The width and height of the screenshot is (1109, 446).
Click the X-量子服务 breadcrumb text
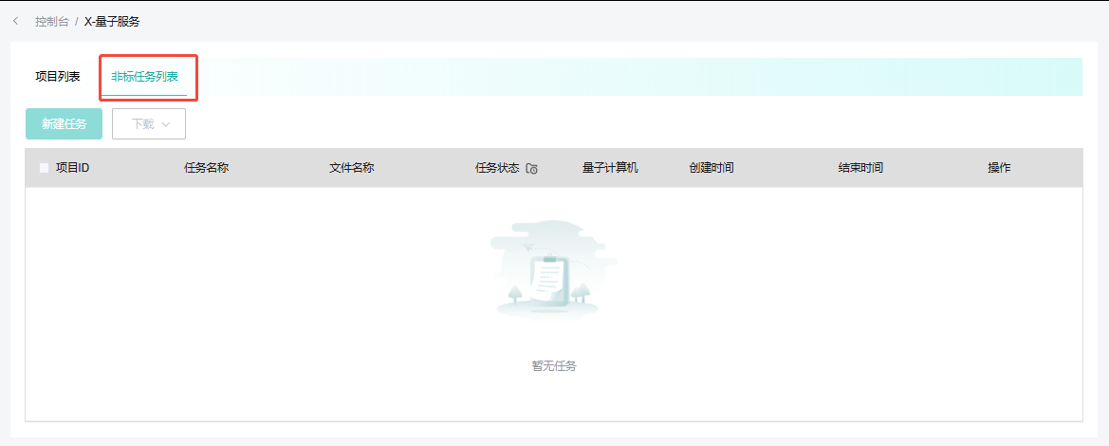pos(112,21)
